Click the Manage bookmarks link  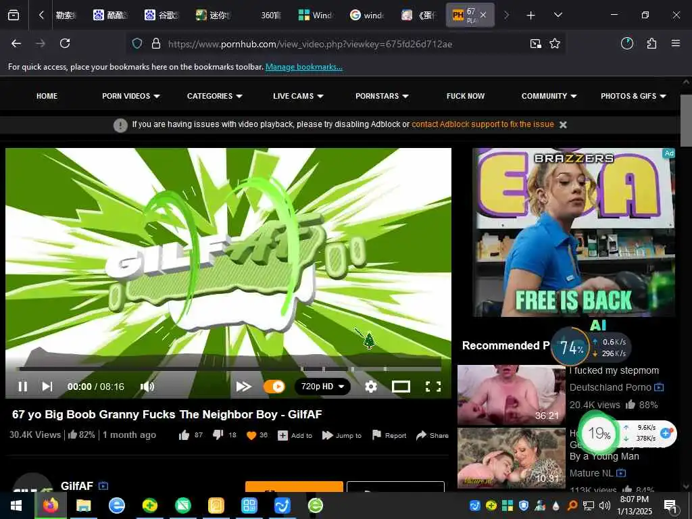[303, 67]
